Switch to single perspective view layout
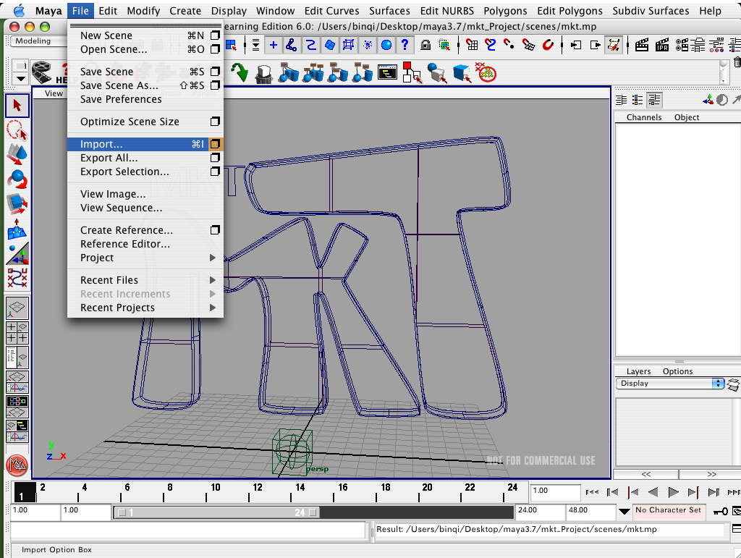The width and height of the screenshot is (741, 558). tap(17, 308)
